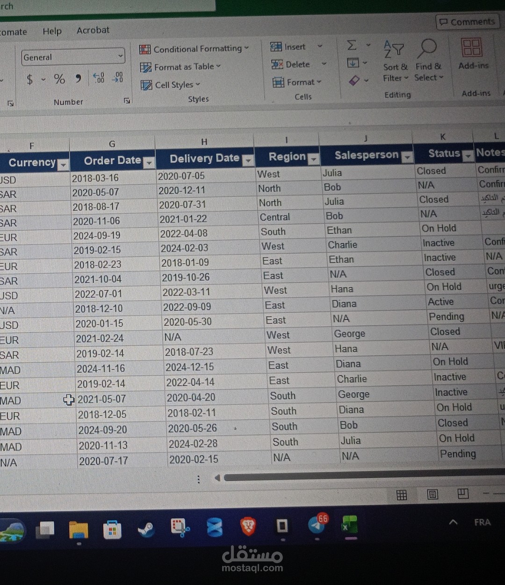The width and height of the screenshot is (505, 585).
Task: Open Conditional Formatting menu
Action: pos(194,49)
